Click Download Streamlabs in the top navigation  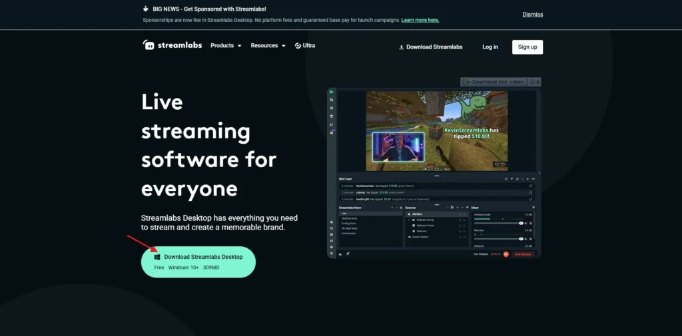[x=431, y=47]
